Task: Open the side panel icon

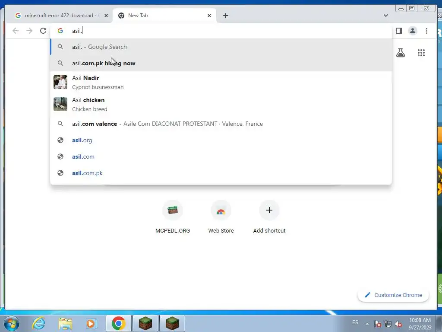Action: 398,31
